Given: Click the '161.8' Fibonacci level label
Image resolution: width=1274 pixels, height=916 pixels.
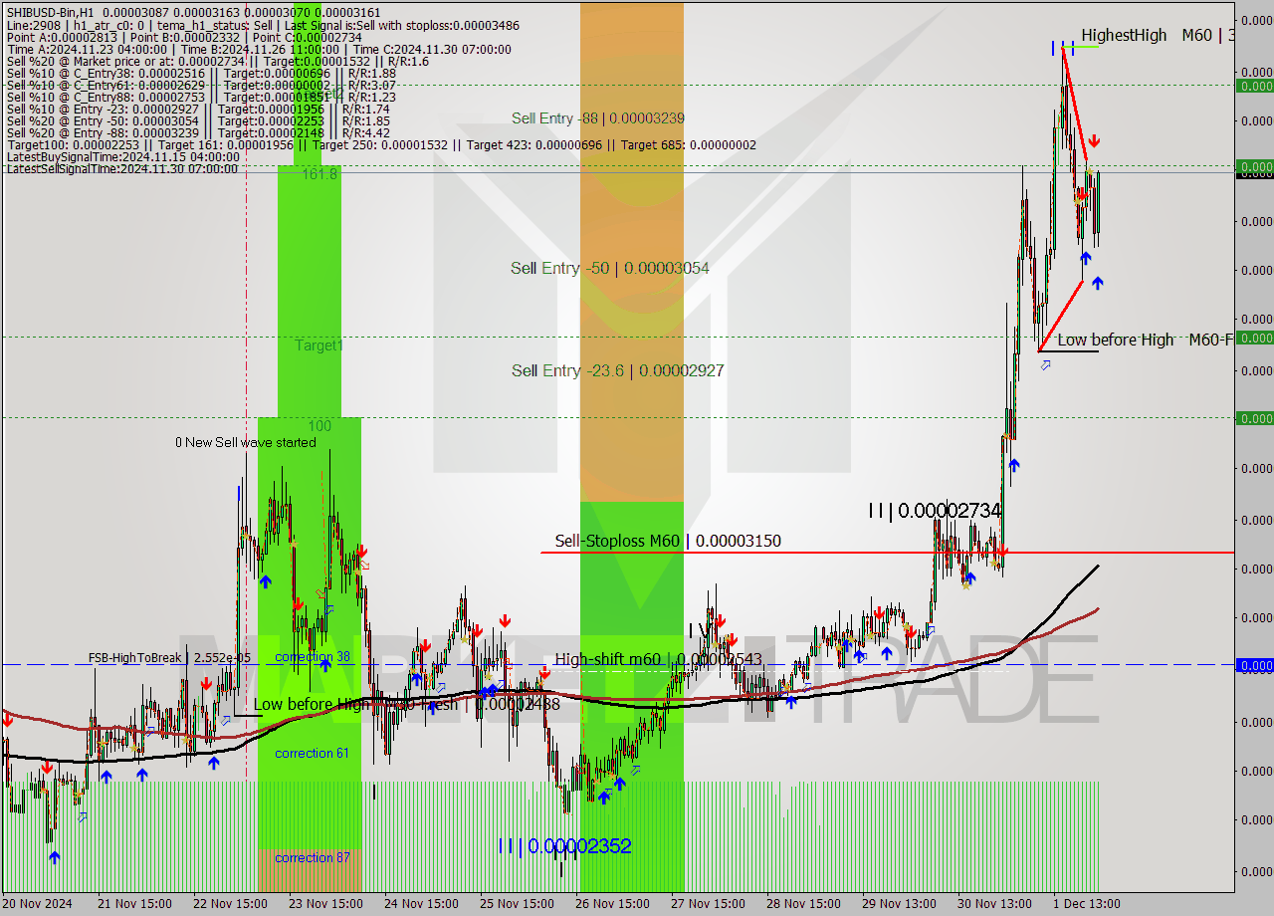Looking at the screenshot, I should coord(320,173).
